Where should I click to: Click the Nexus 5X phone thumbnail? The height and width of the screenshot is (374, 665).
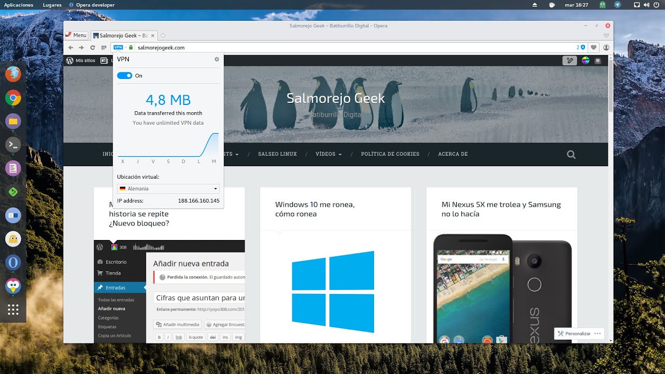click(502, 289)
